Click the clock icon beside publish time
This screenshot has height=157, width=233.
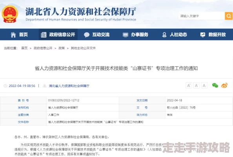point(5,86)
